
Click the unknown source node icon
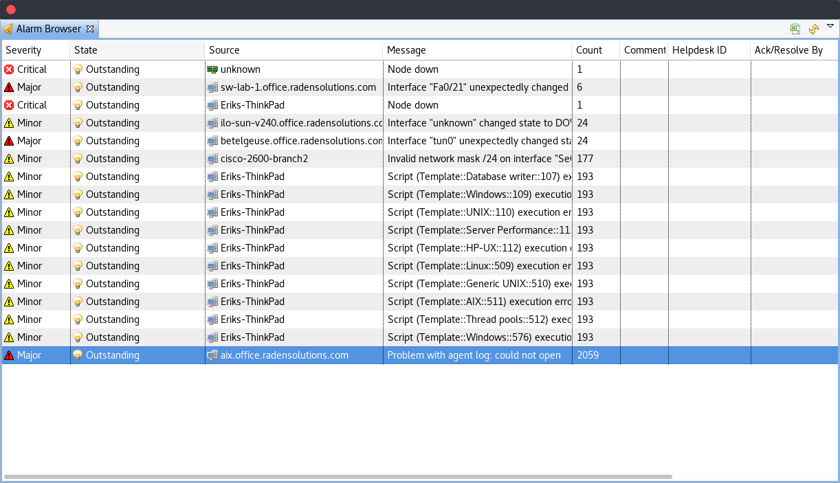tap(213, 69)
